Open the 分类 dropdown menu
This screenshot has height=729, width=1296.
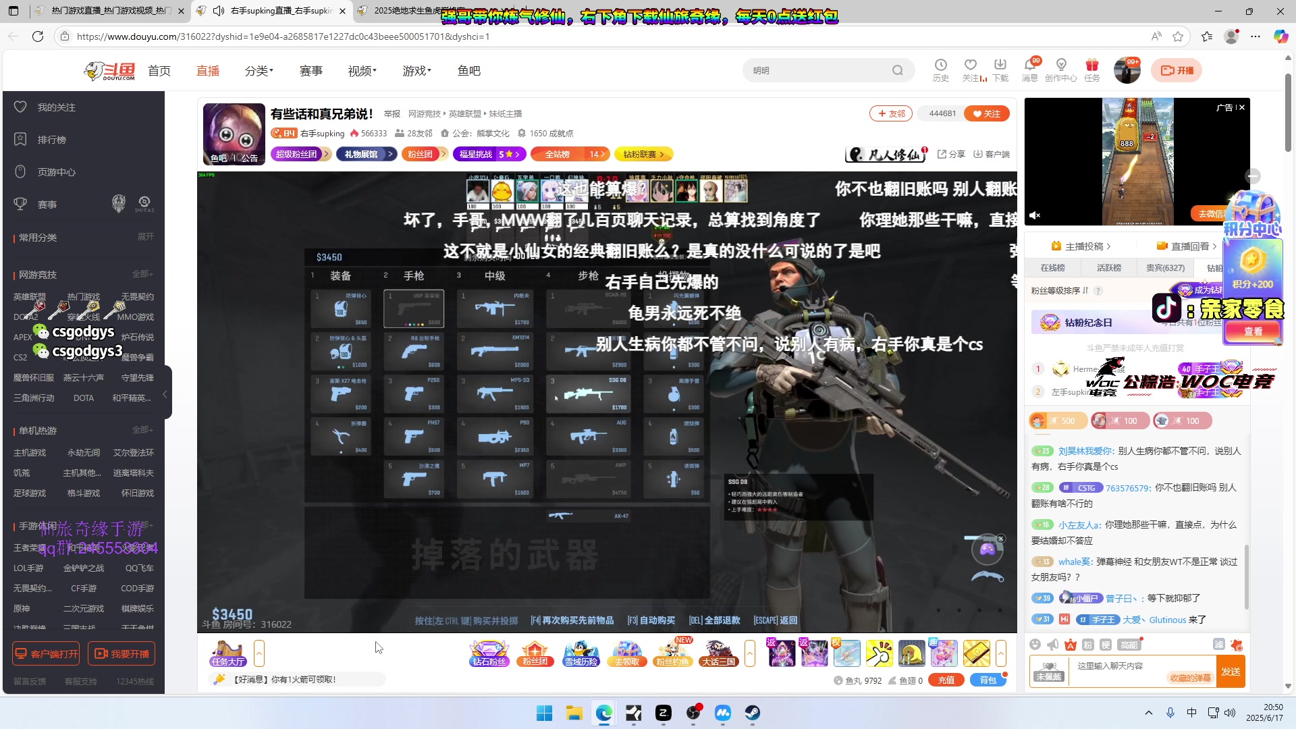pos(259,71)
